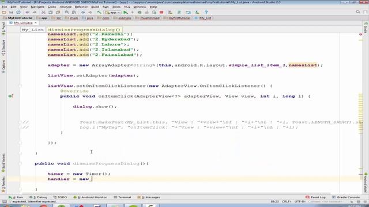Click the Help question mark icon
The image size is (369, 207).
206,12
